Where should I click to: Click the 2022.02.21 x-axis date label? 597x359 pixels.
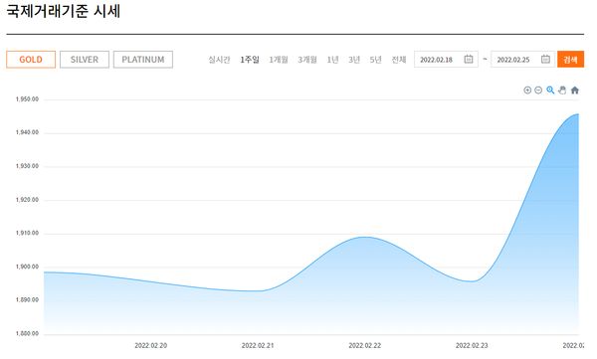click(x=258, y=346)
